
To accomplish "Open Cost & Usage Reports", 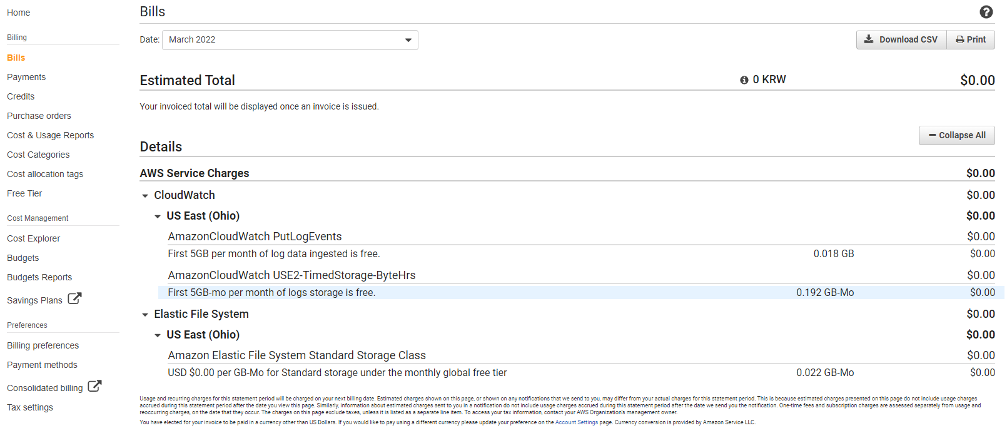I will tap(50, 135).
